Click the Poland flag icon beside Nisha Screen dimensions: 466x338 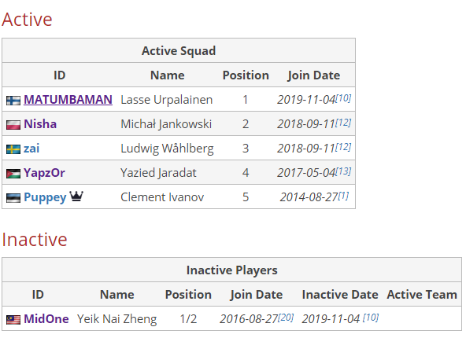tap(13, 125)
